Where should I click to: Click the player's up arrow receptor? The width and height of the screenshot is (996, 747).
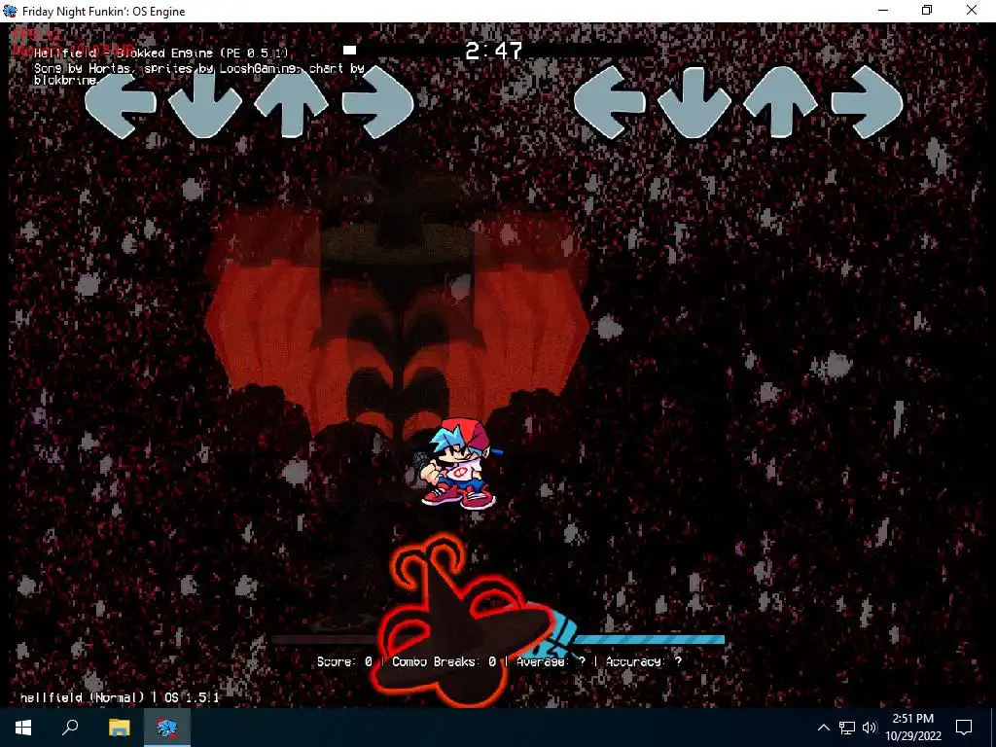[781, 103]
